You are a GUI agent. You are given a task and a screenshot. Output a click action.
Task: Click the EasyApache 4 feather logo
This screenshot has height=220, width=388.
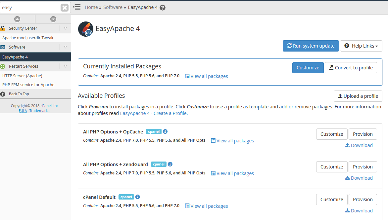click(x=86, y=29)
